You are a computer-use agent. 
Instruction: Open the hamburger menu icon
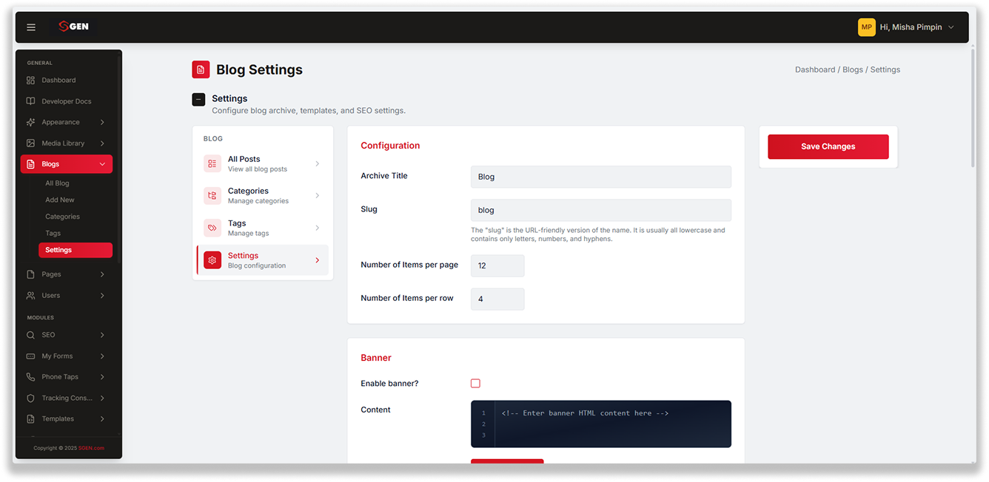(31, 27)
